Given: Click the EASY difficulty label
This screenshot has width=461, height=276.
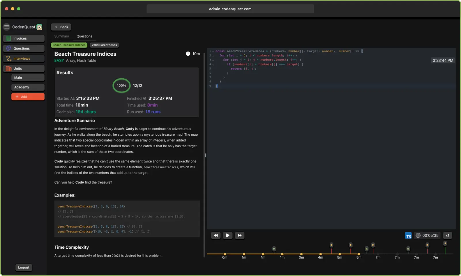Looking at the screenshot, I should [59, 61].
